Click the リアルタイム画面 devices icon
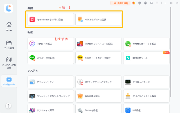The height and width of the screenshot is (113, 180). pyautogui.click(x=32, y=110)
